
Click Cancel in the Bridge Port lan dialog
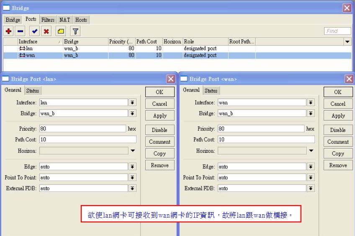coord(159,104)
